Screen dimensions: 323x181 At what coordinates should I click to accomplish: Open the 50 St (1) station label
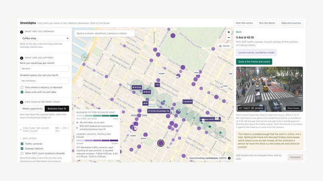tap(147, 92)
